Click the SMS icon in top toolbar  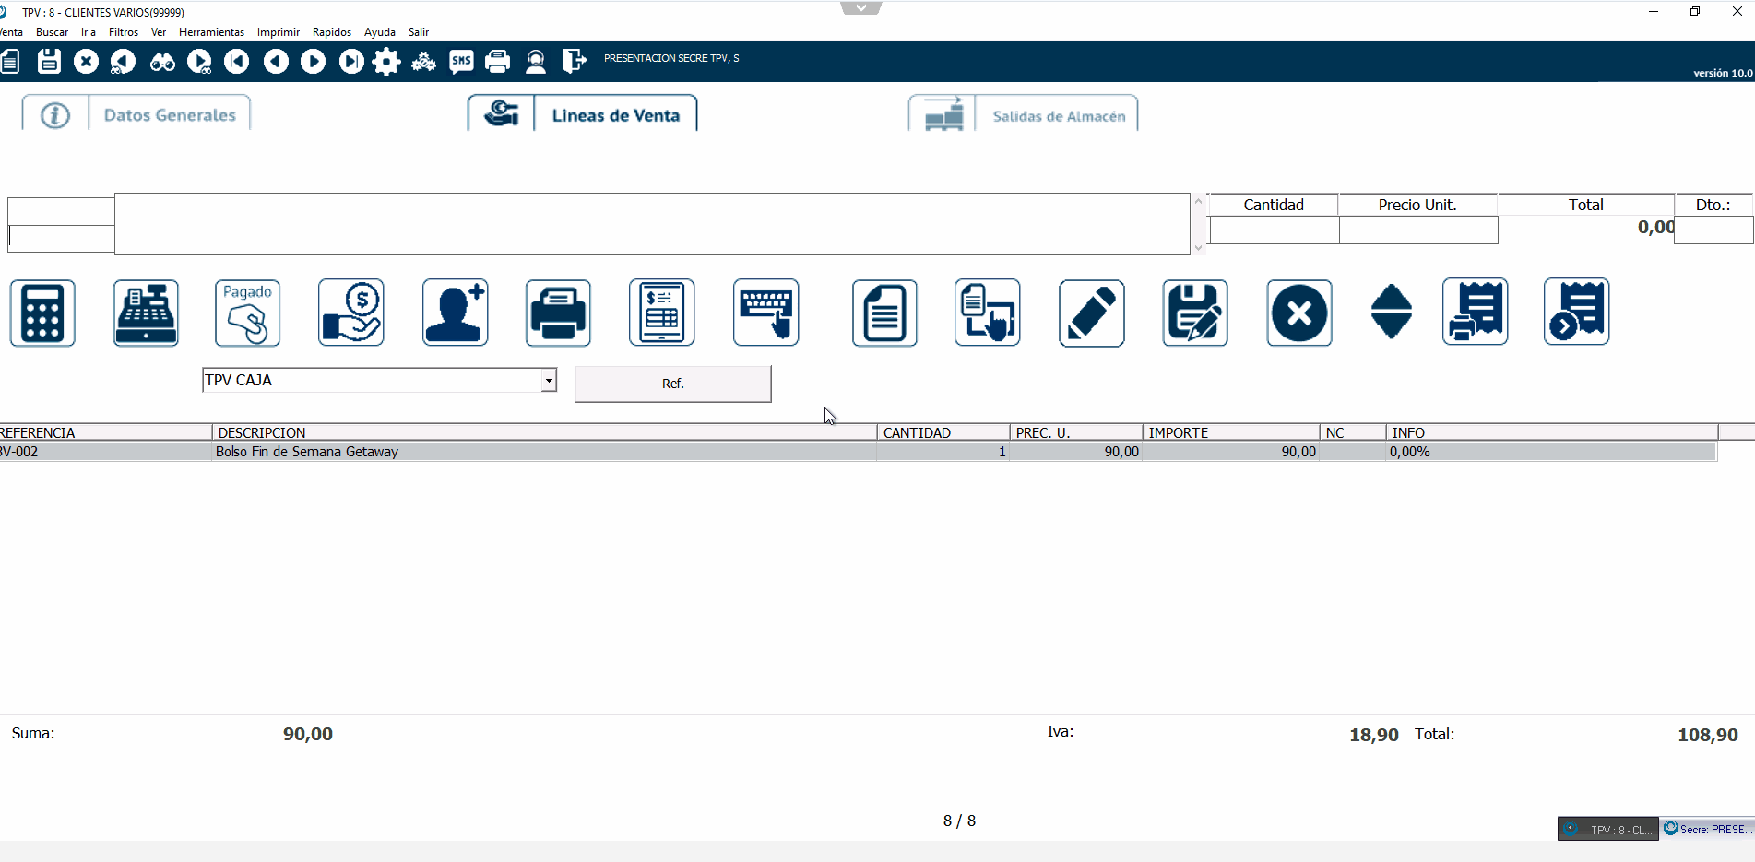[461, 62]
